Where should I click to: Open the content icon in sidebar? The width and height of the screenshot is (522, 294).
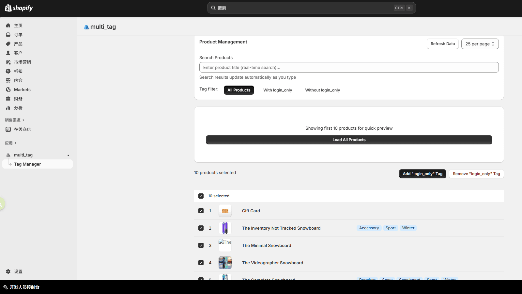pyautogui.click(x=8, y=80)
